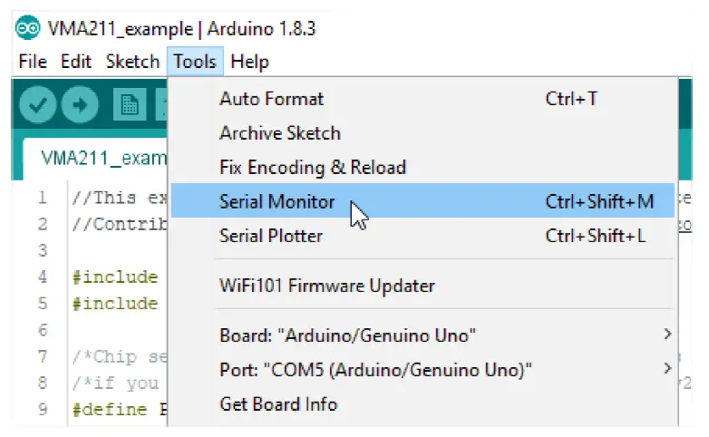Switch to the VMA211_example sketch tab

pos(102,158)
